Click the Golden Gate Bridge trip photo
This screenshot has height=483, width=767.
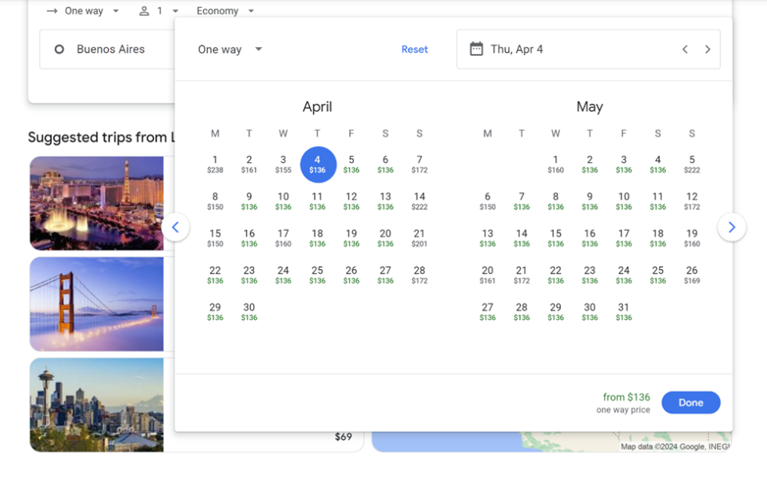click(x=96, y=303)
